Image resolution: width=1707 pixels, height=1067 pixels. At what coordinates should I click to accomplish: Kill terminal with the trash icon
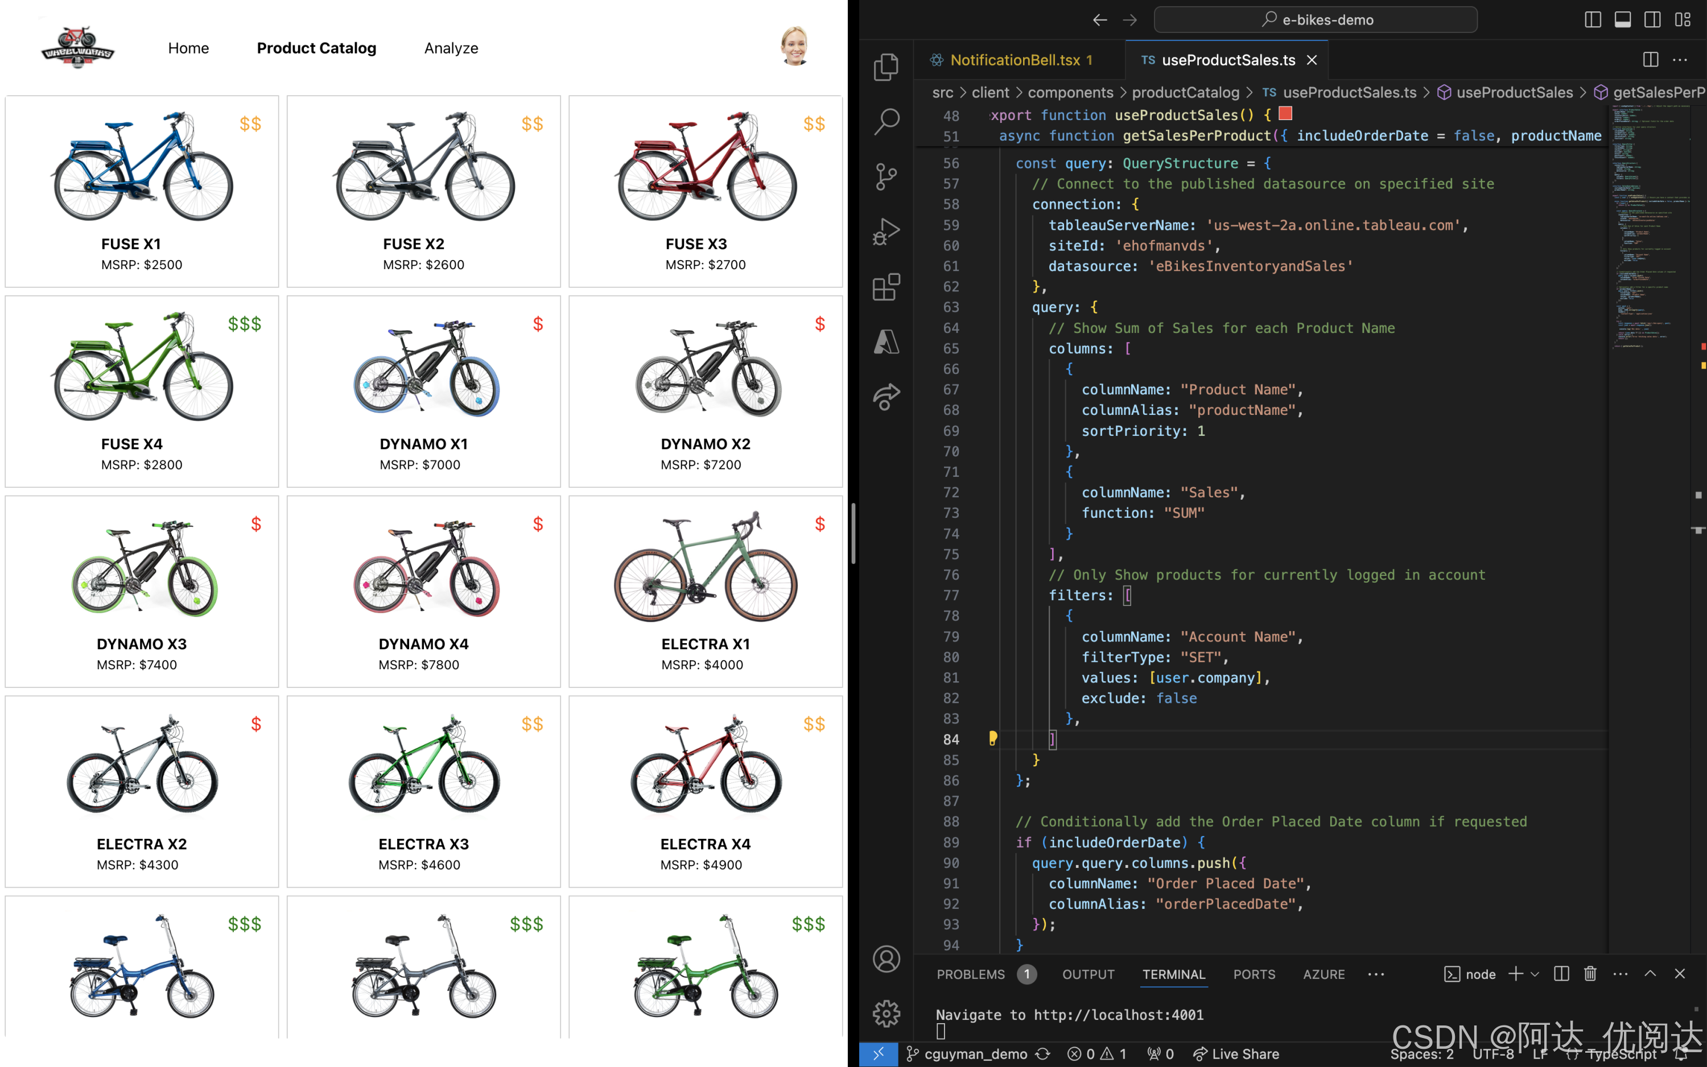(x=1590, y=974)
